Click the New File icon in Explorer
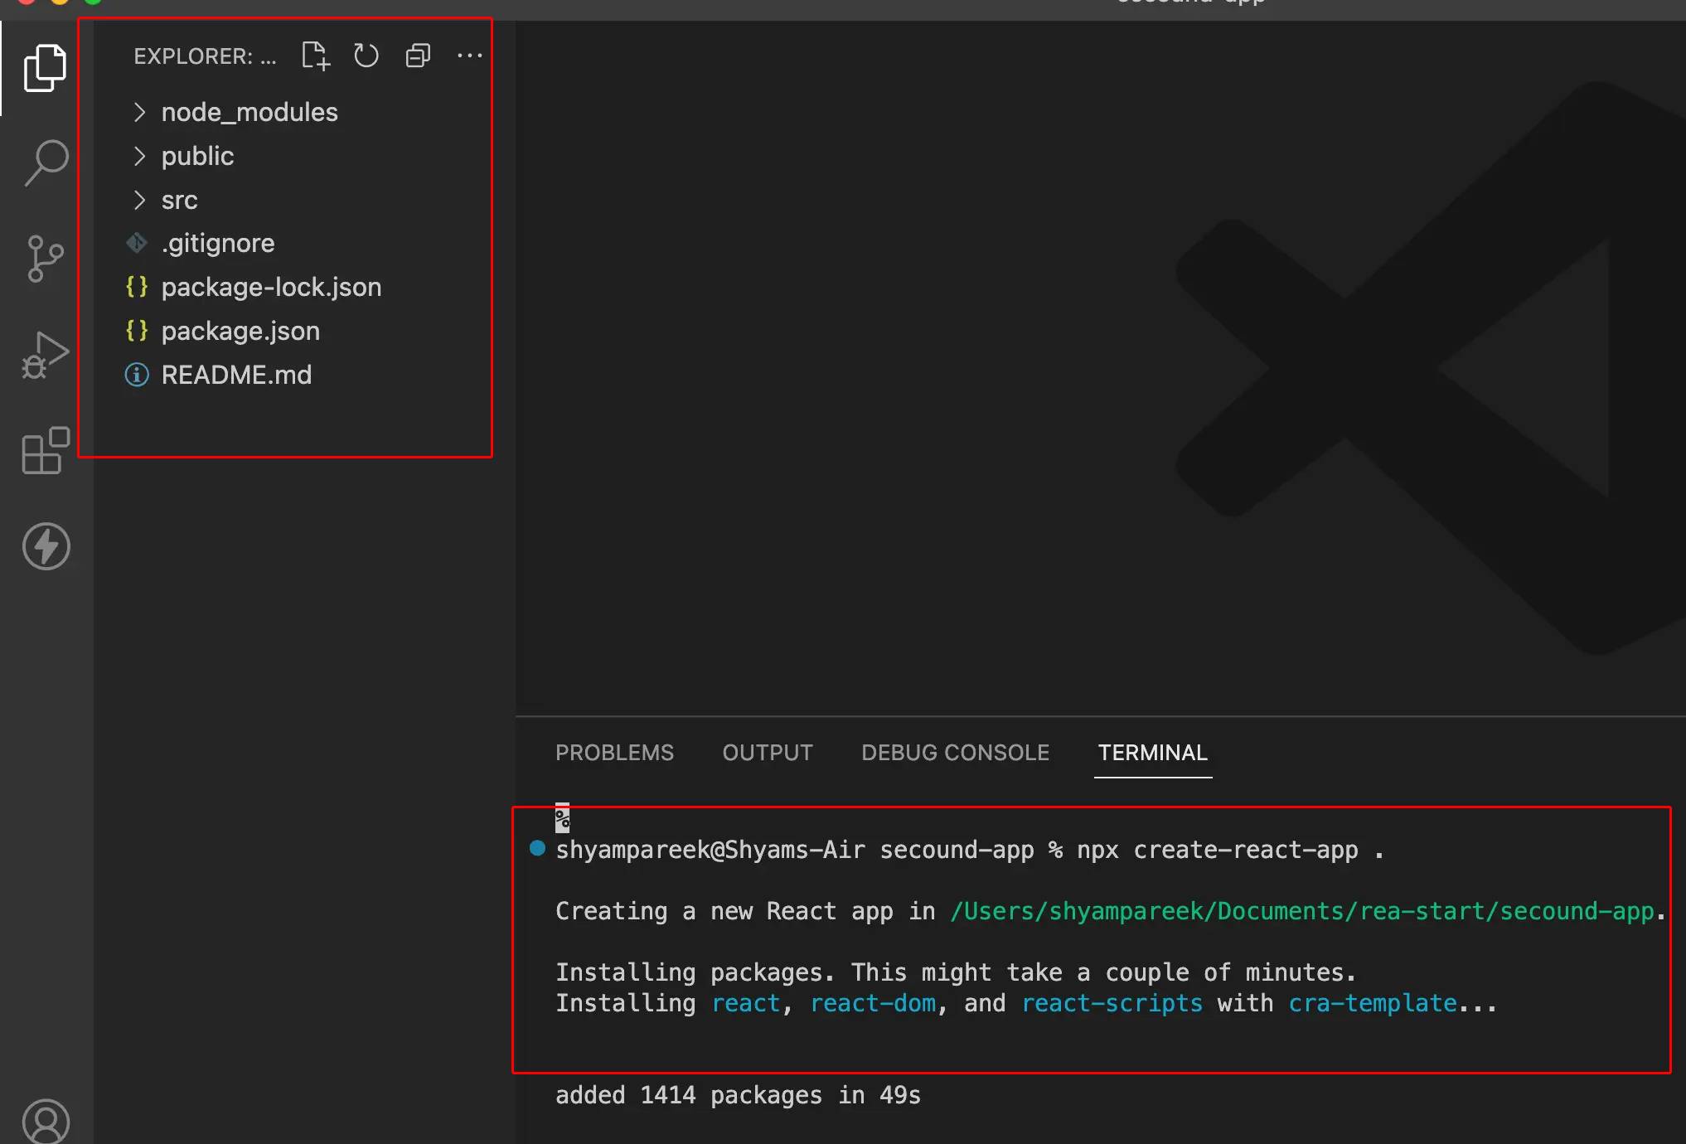Image resolution: width=1686 pixels, height=1144 pixels. [x=315, y=56]
